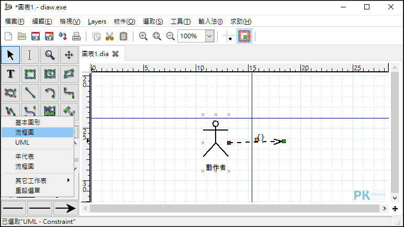
Task: Click the Export diagram icon
Action: tap(63, 36)
